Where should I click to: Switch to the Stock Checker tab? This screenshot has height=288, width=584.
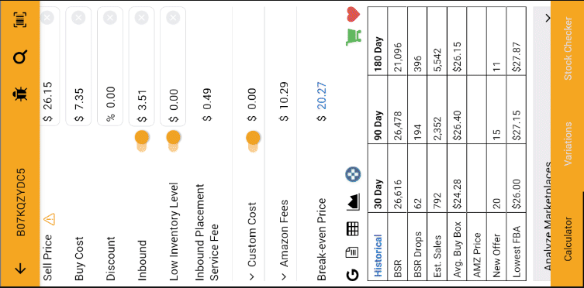(568, 48)
